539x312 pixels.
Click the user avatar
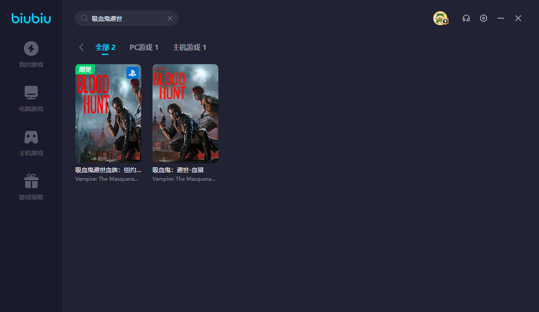(x=440, y=18)
